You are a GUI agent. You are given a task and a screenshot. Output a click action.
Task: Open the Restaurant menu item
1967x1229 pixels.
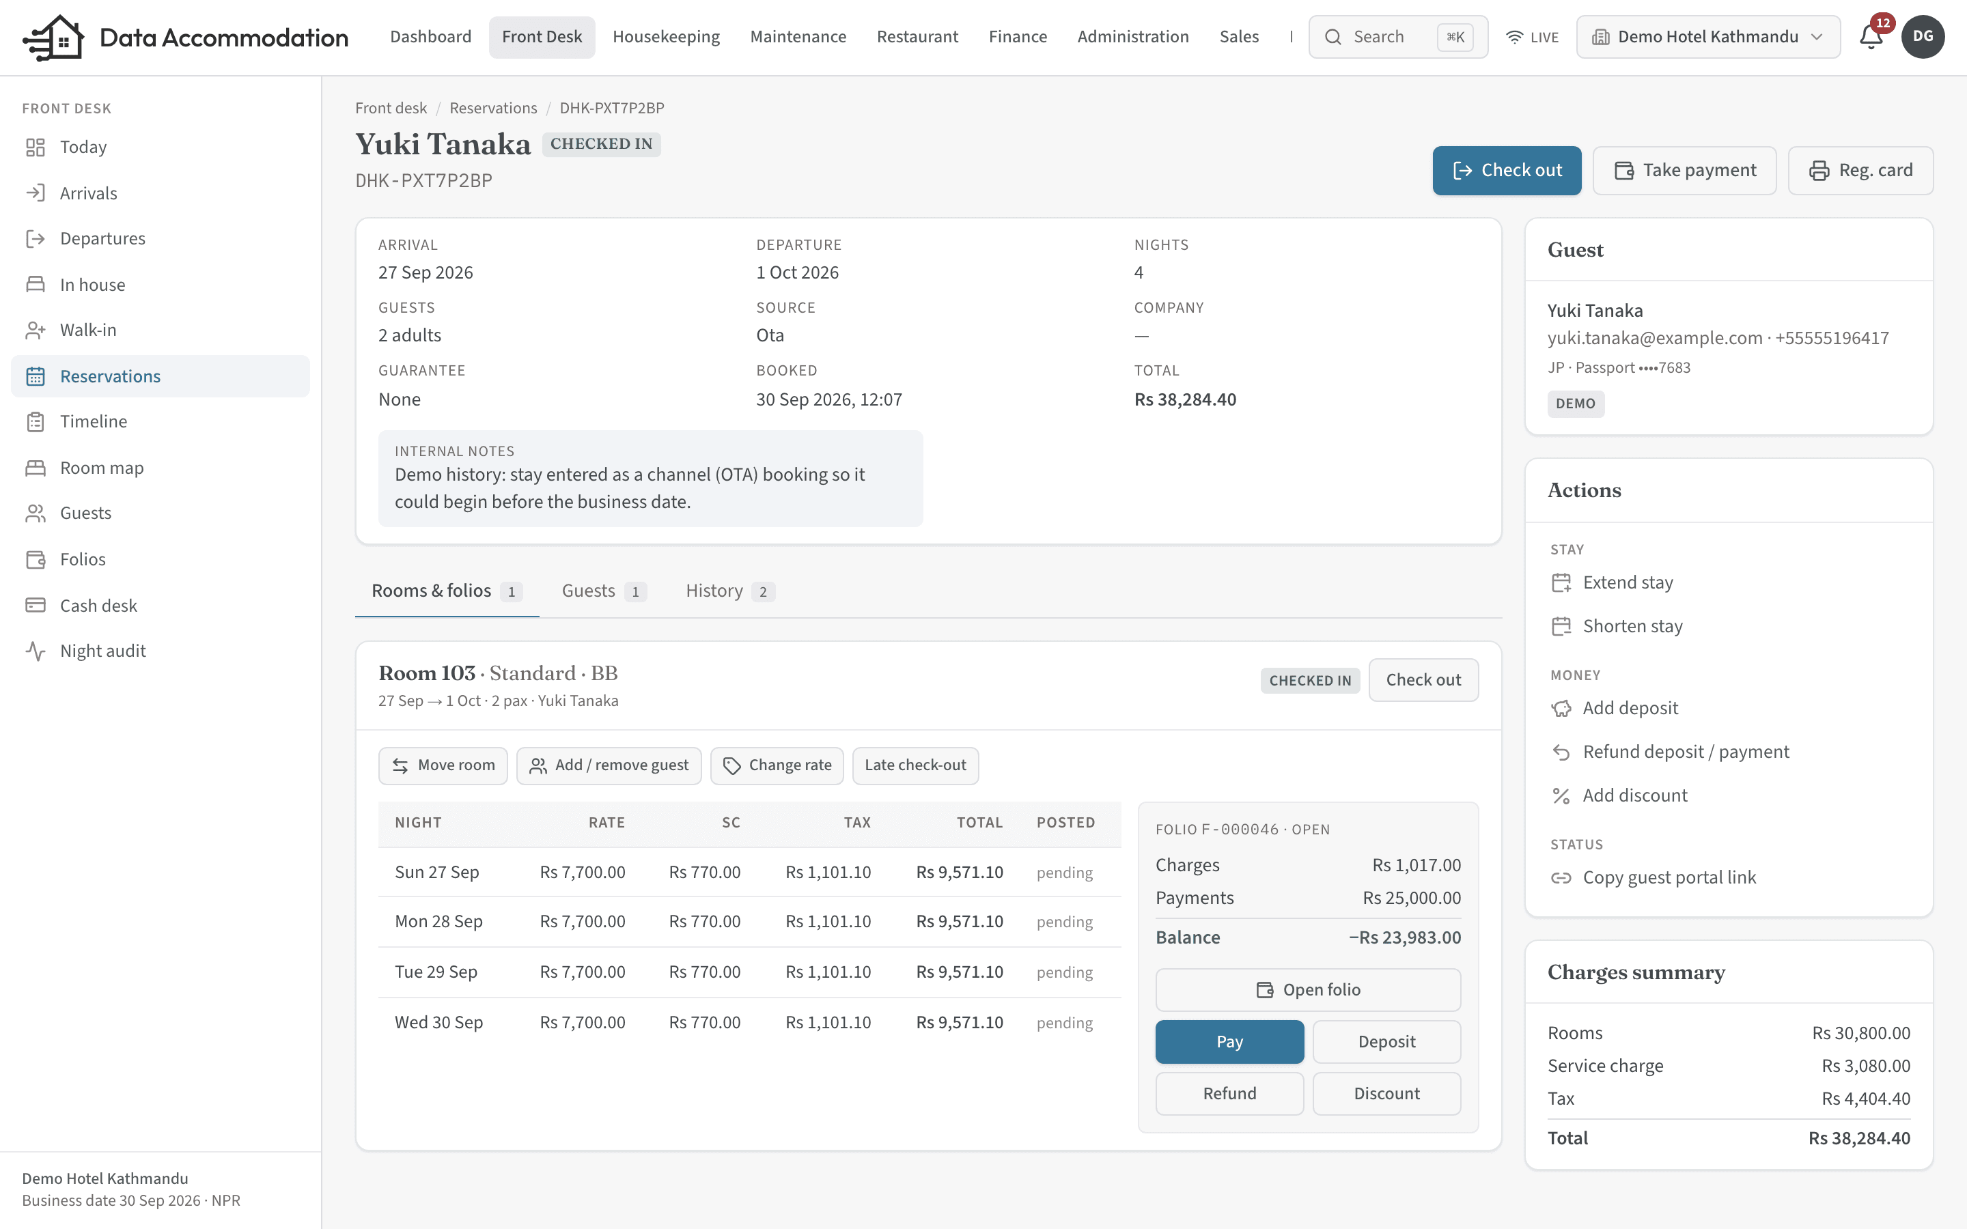click(917, 37)
